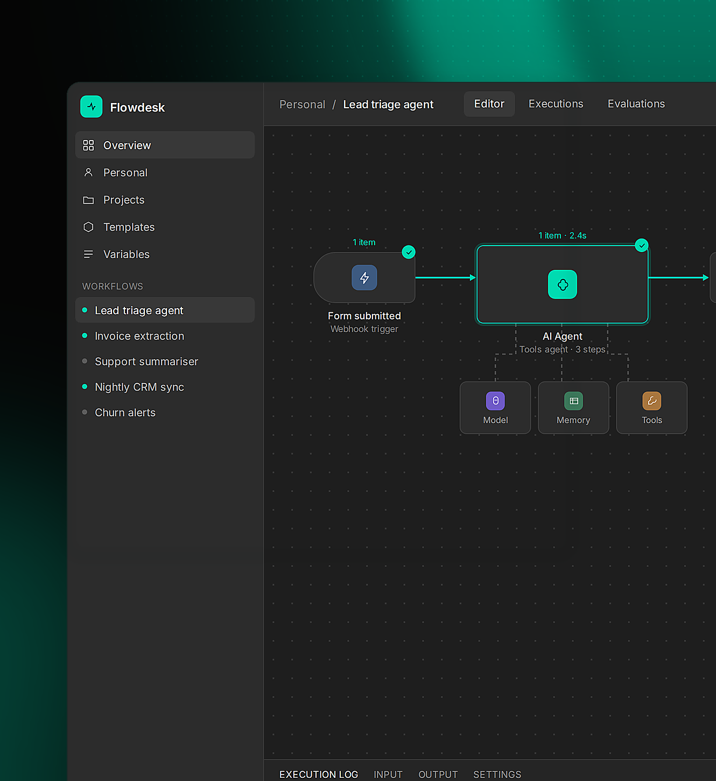Click the Variables lines icon
The width and height of the screenshot is (716, 781).
point(88,254)
